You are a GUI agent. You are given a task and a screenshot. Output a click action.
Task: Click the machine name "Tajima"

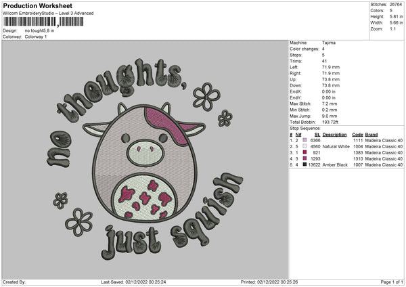(329, 43)
